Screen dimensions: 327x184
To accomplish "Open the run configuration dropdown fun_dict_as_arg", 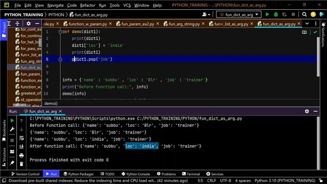I will point(239,14).
